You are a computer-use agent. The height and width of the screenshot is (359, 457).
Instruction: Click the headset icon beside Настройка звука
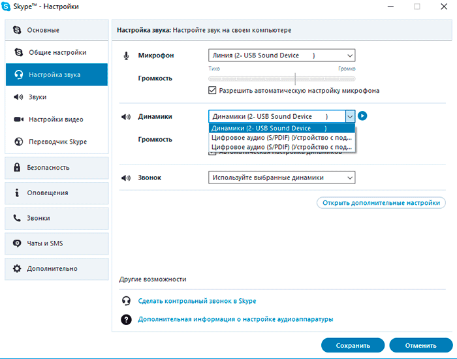click(19, 74)
